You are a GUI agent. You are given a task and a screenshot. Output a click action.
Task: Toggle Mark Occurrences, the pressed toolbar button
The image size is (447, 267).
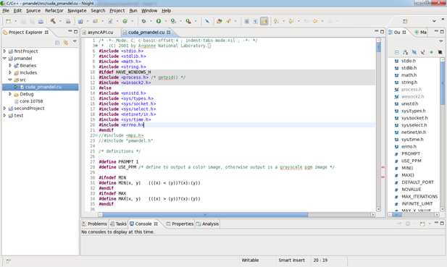(264, 21)
